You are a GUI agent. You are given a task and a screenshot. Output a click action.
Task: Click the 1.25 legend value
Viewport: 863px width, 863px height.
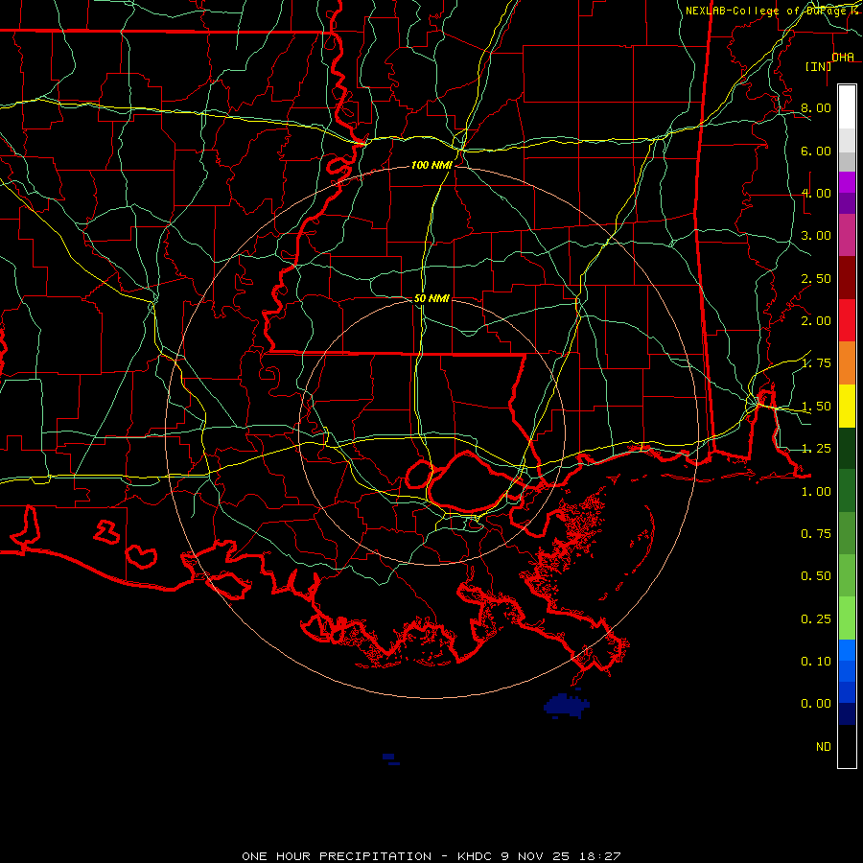pos(816,449)
